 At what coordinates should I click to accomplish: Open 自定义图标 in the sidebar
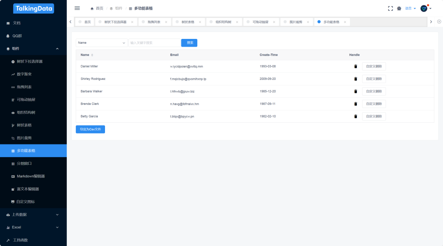point(33,202)
